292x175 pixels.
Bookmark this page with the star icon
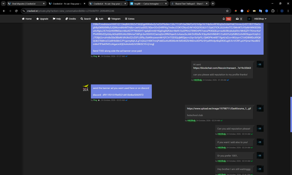pyautogui.click(x=227, y=11)
